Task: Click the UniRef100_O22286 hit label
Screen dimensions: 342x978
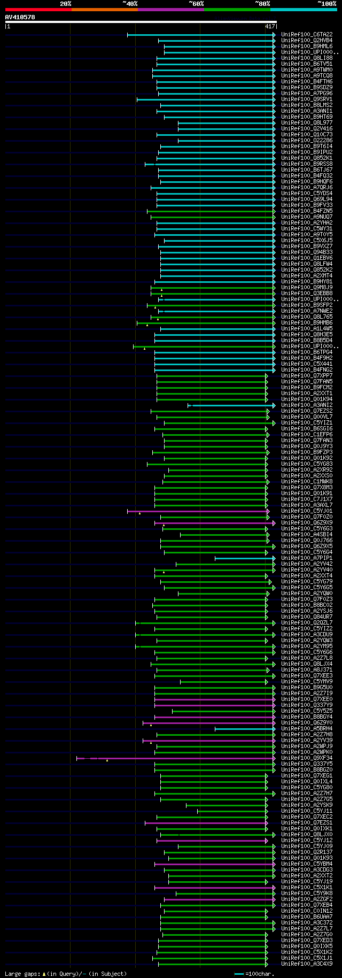Action: click(x=307, y=141)
